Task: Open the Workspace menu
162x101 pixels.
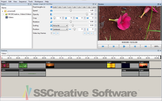Action: (39, 2)
